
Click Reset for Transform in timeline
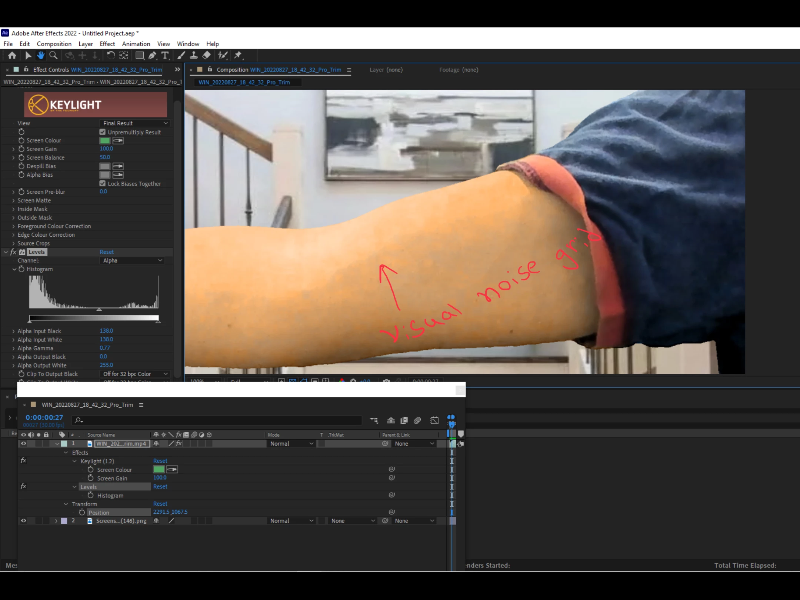point(160,504)
